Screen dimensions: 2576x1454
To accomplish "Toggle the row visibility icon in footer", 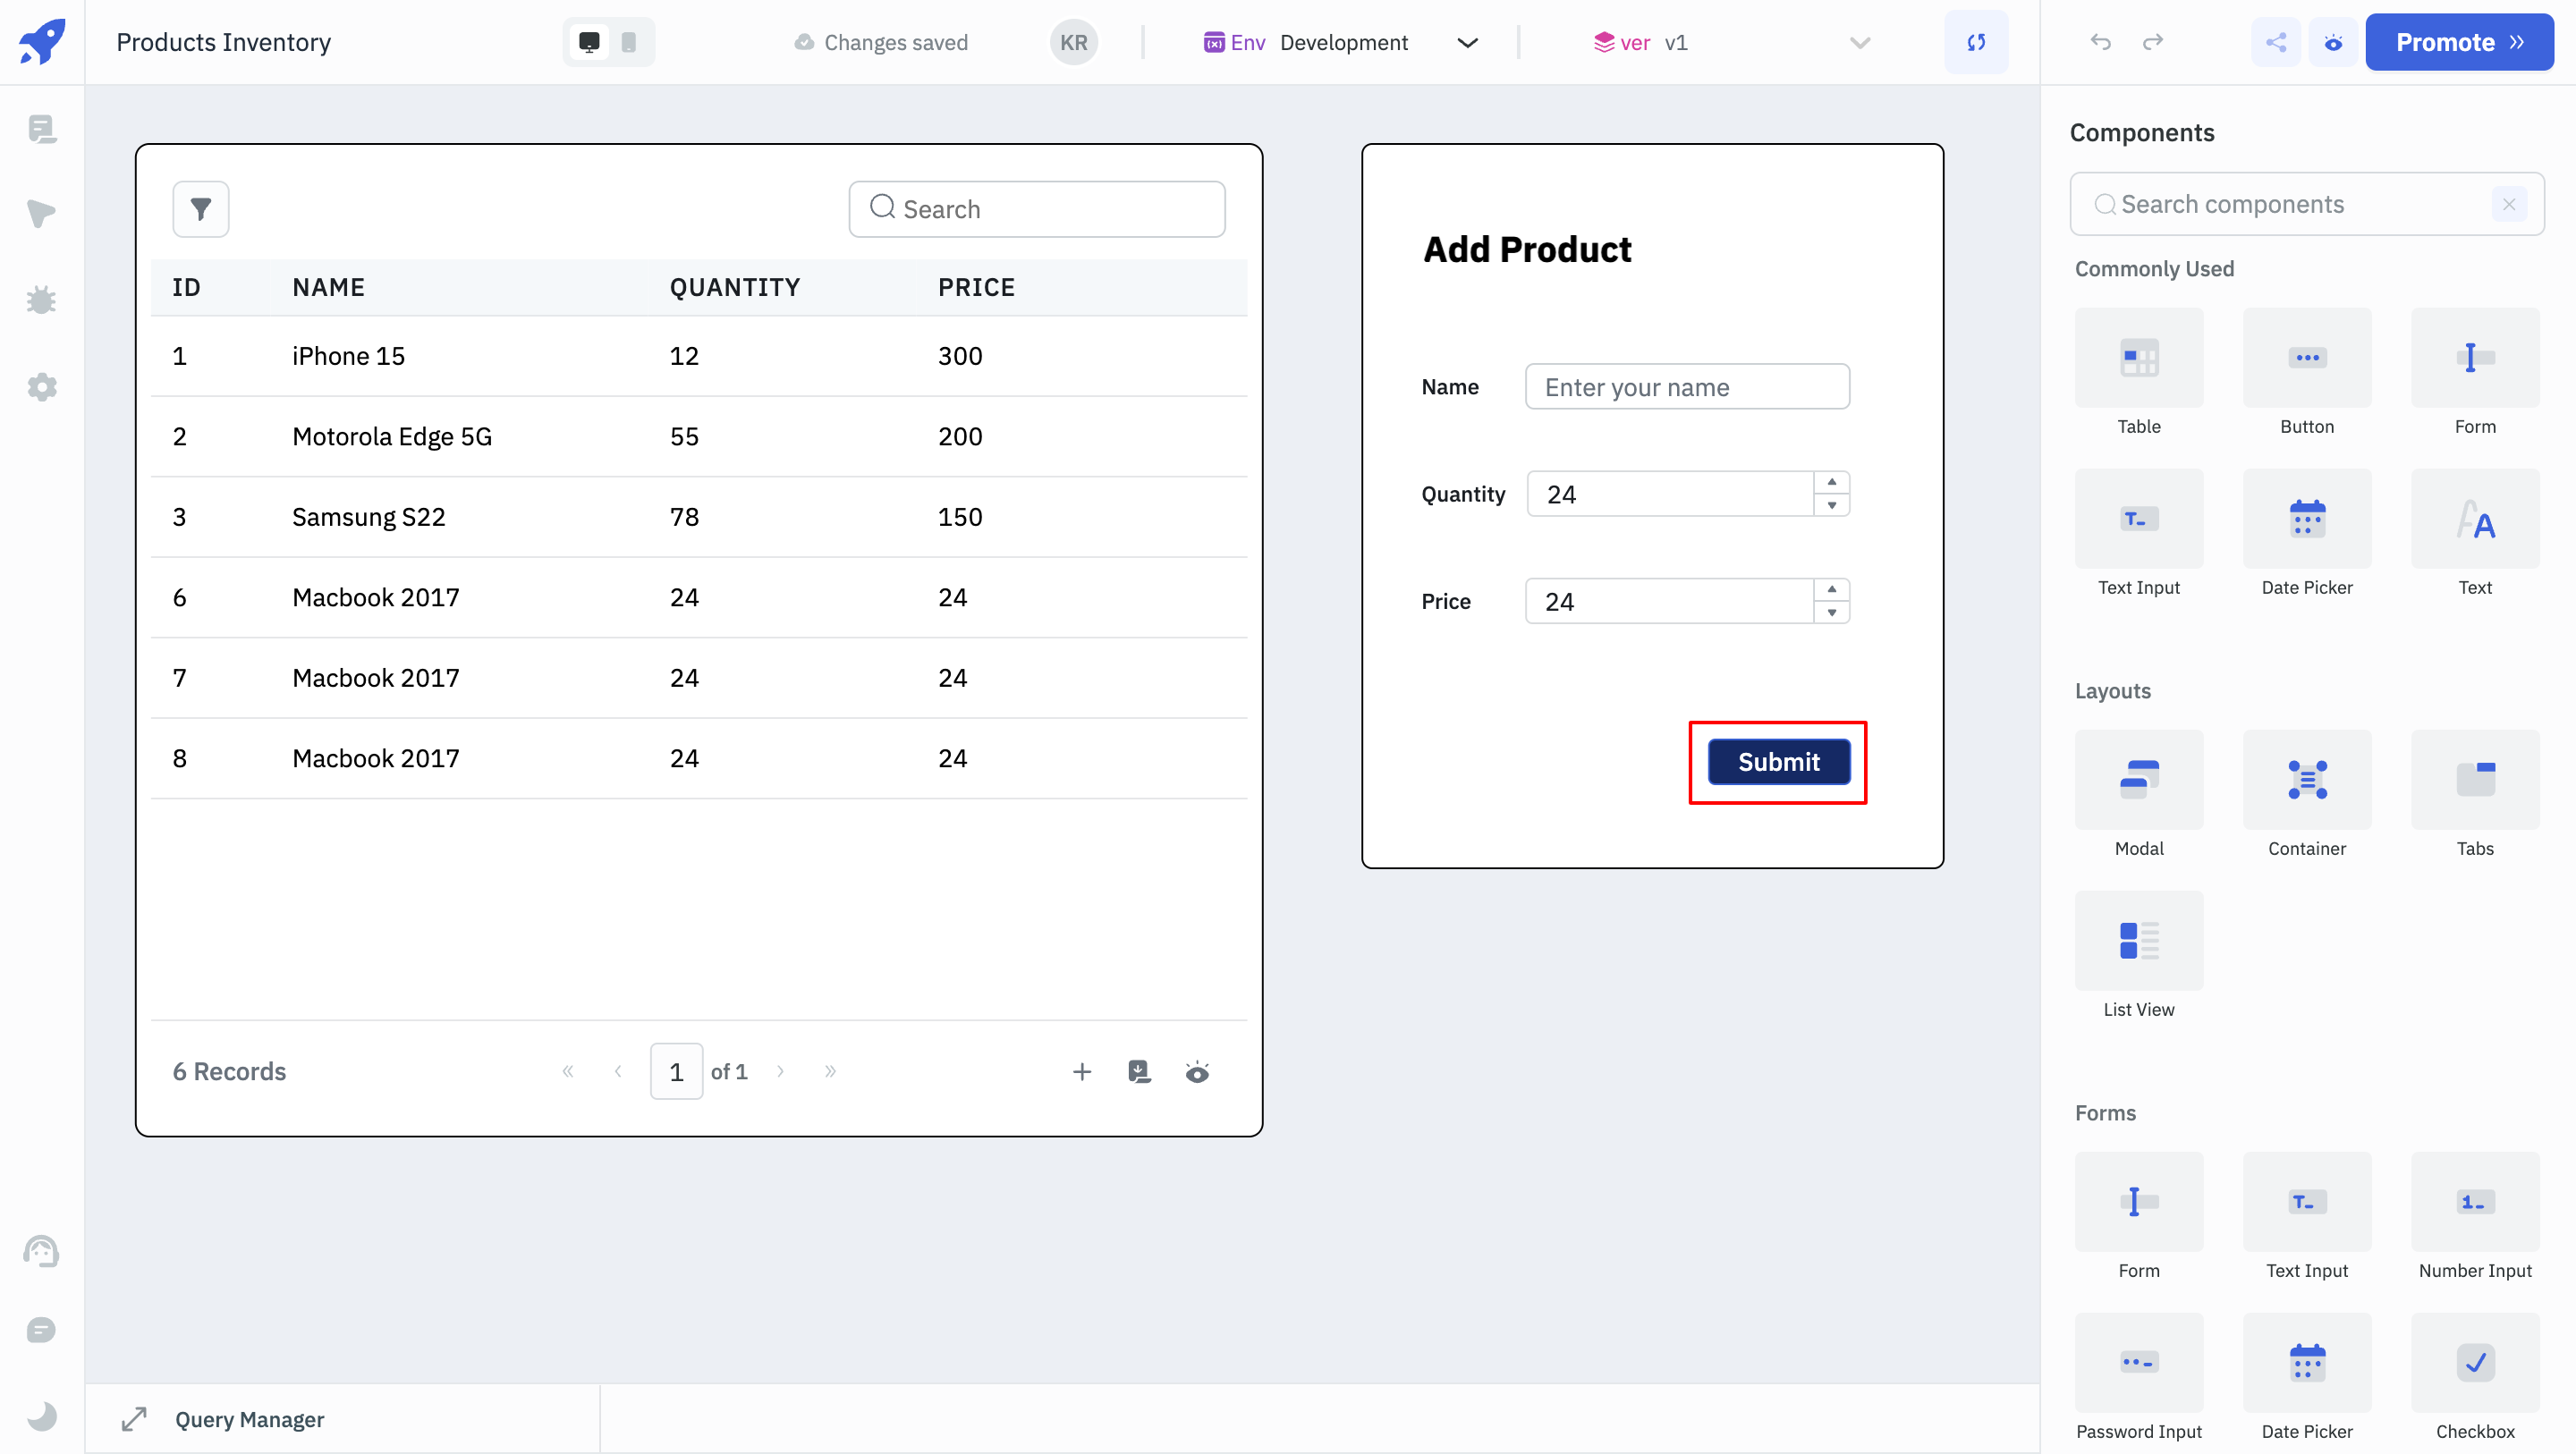I will point(1198,1070).
